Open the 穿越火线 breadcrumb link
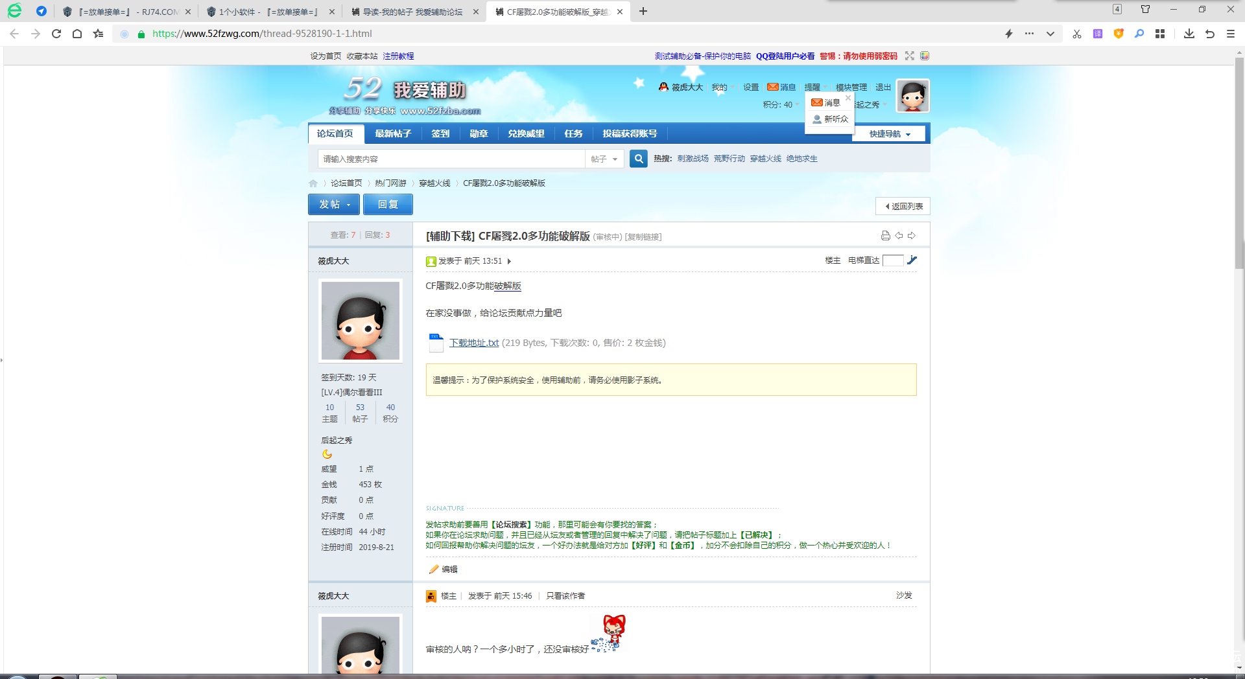The height and width of the screenshot is (679, 1245). pos(434,183)
